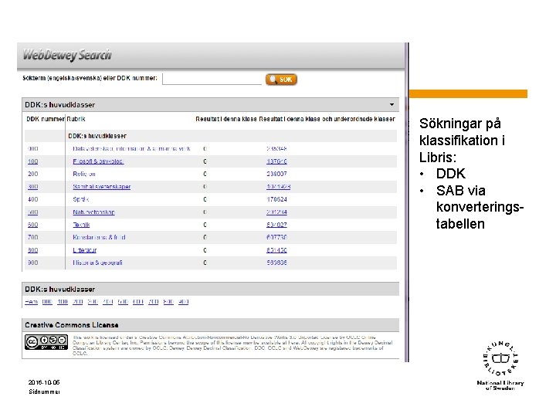Click the Sidnummer footer text
Viewport: 556px width, 417px height.
click(44, 392)
